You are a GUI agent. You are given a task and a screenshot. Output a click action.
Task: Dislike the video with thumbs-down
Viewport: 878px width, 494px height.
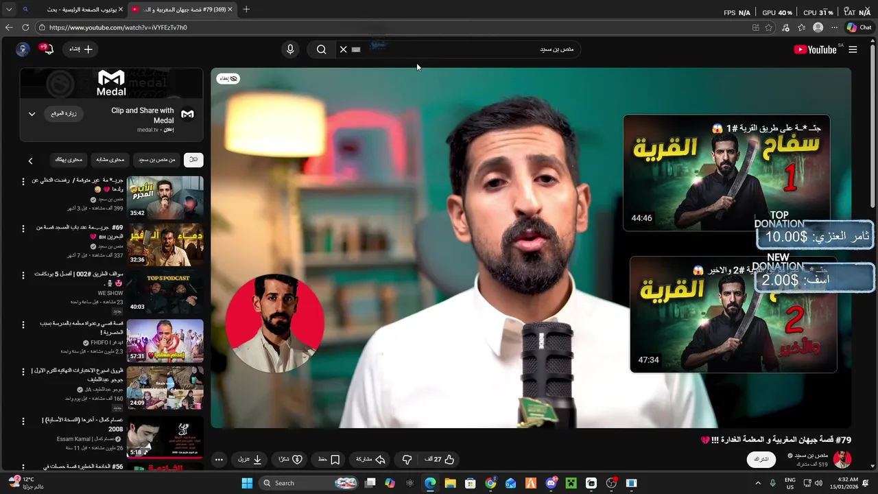[407, 459]
